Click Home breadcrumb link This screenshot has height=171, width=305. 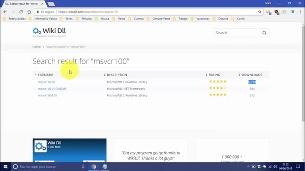click(37, 47)
